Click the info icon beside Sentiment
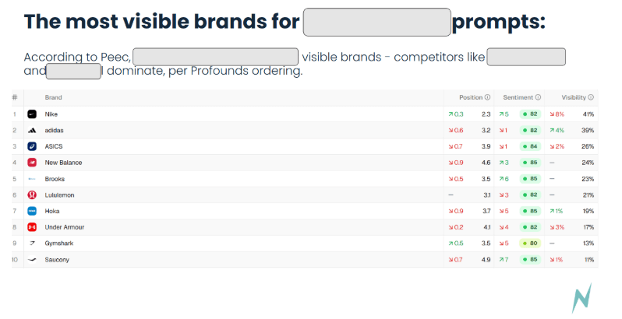This screenshot has height=319, width=622. pos(539,97)
